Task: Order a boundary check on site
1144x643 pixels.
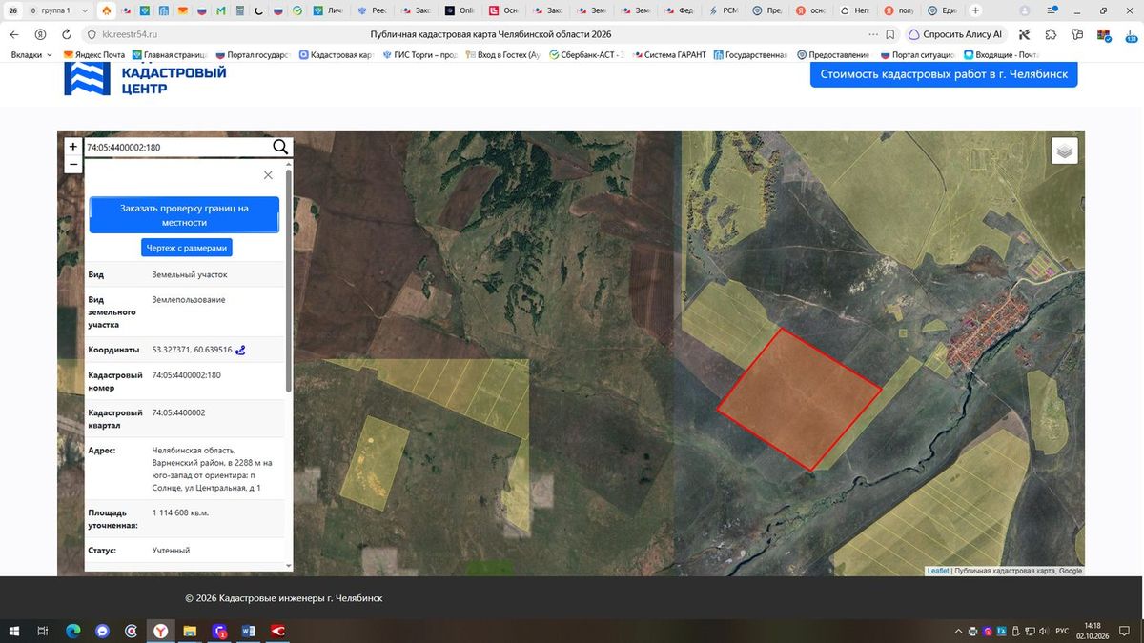Action: (x=184, y=215)
